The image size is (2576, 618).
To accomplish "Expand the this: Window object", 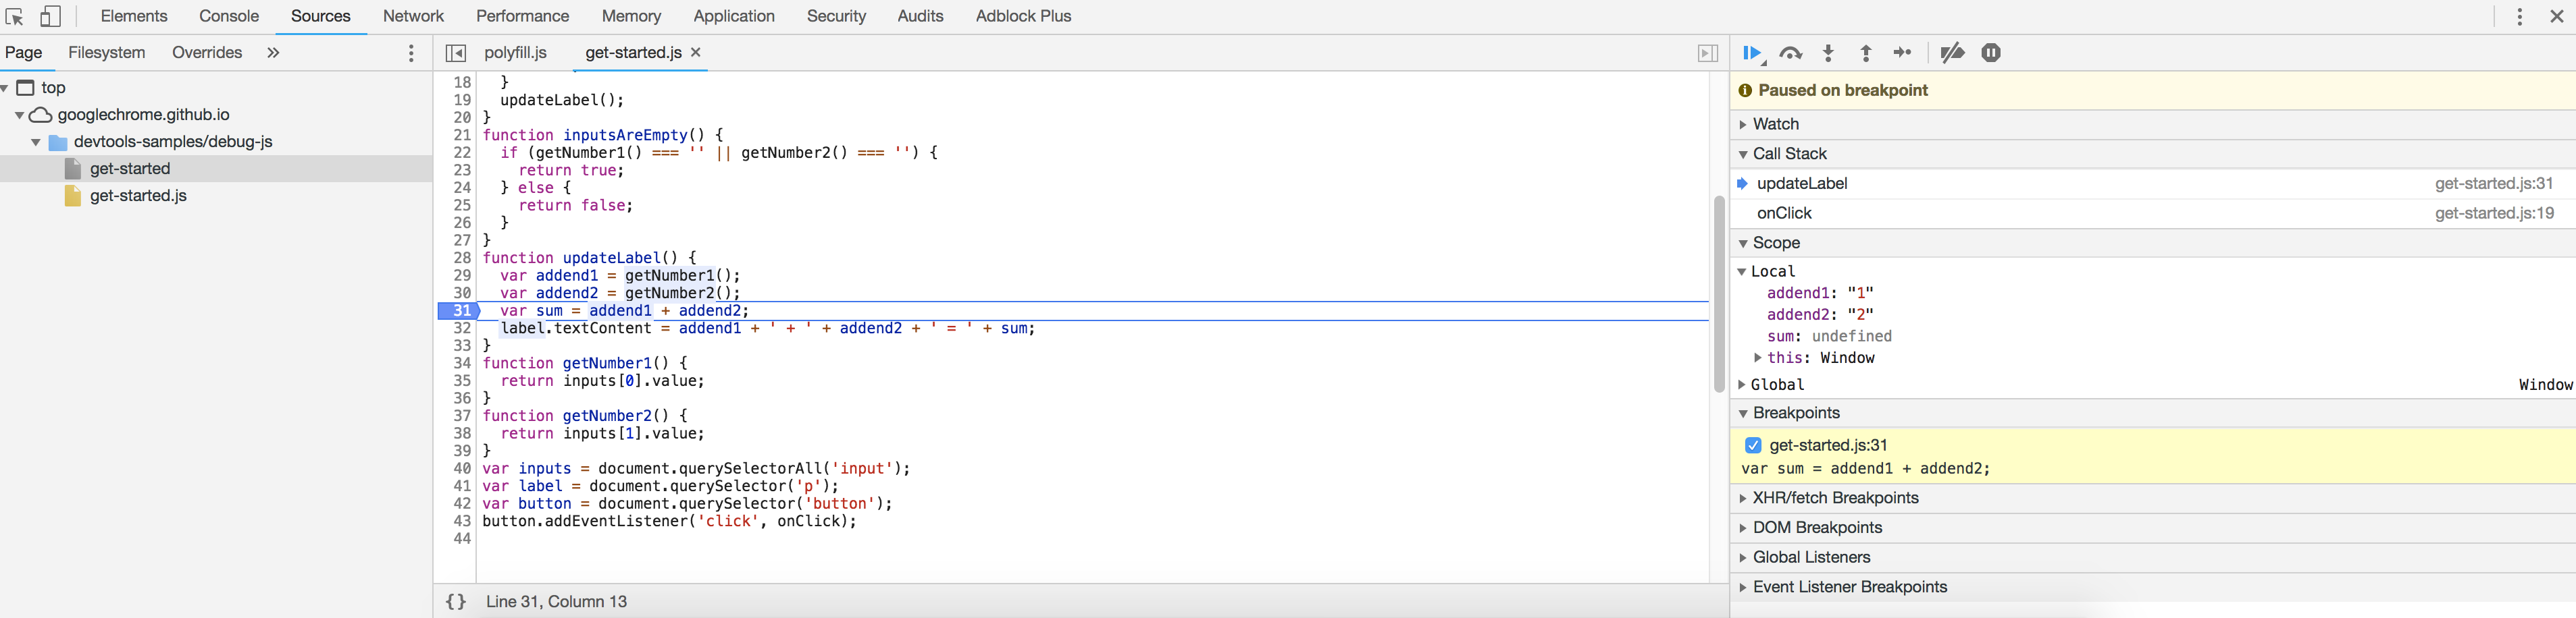I will coord(1757,358).
